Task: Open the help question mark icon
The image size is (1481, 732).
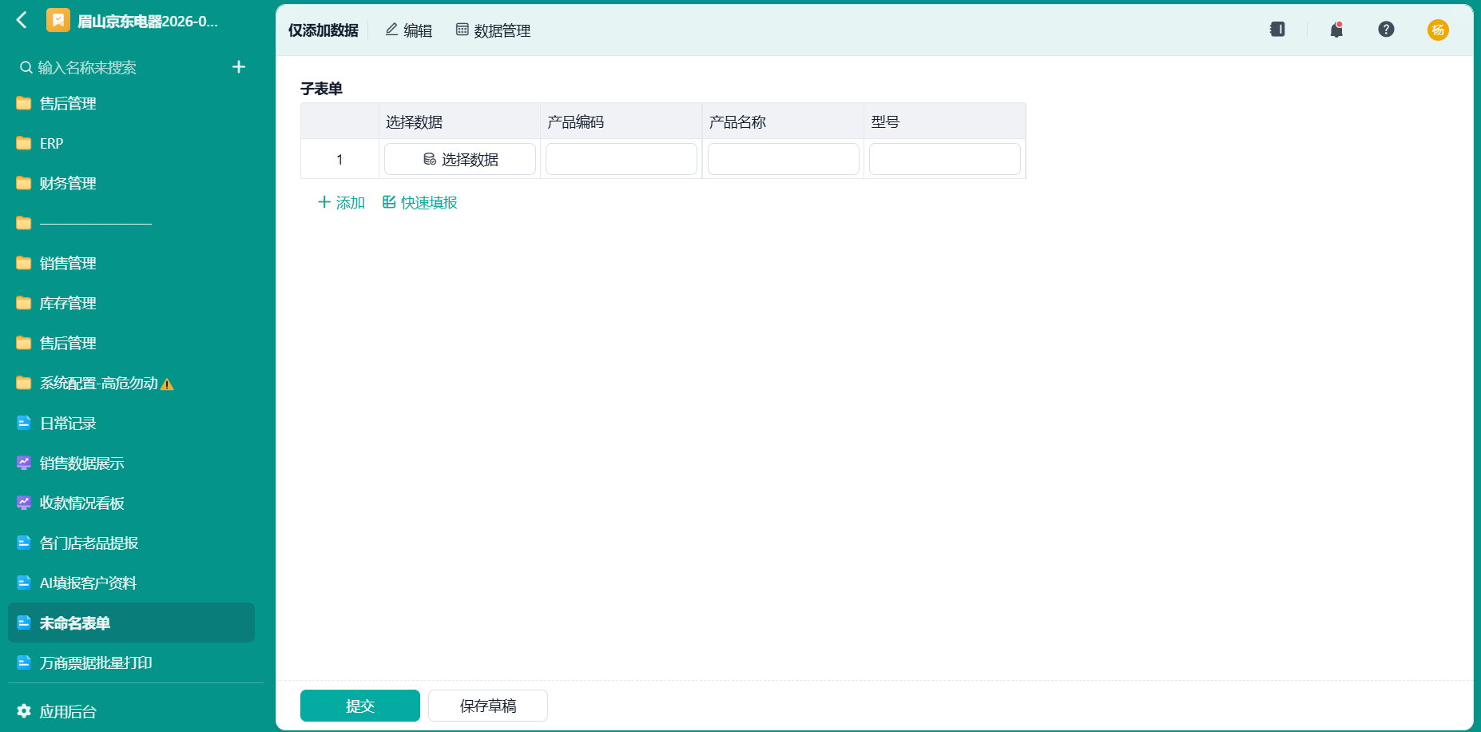Action: [x=1386, y=30]
